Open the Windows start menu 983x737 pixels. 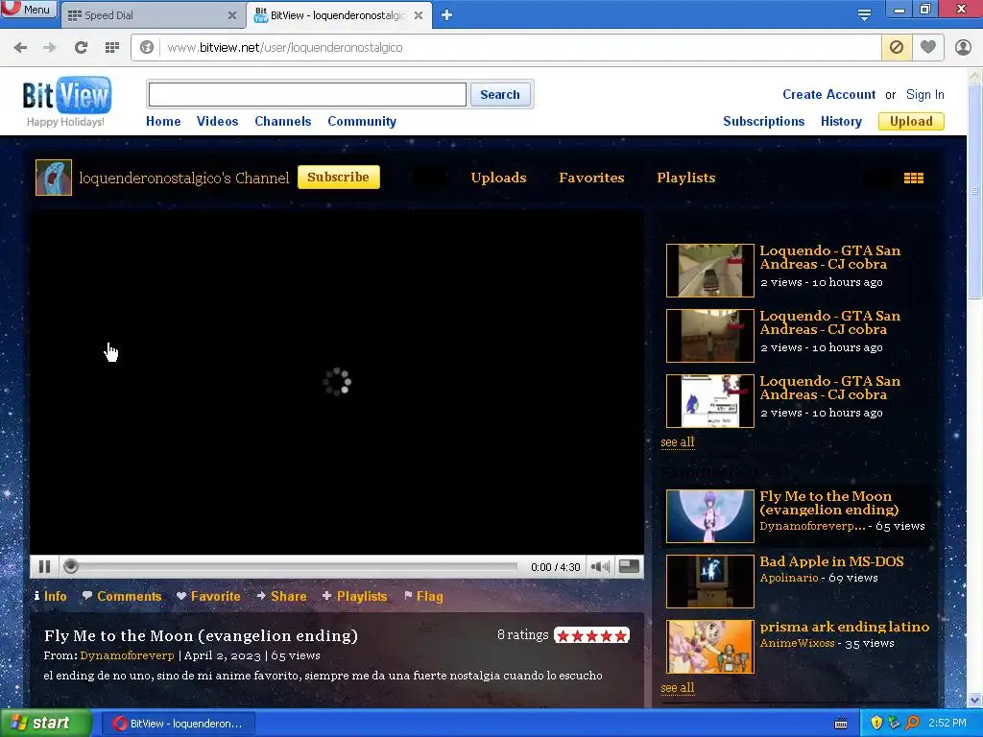[x=45, y=724]
